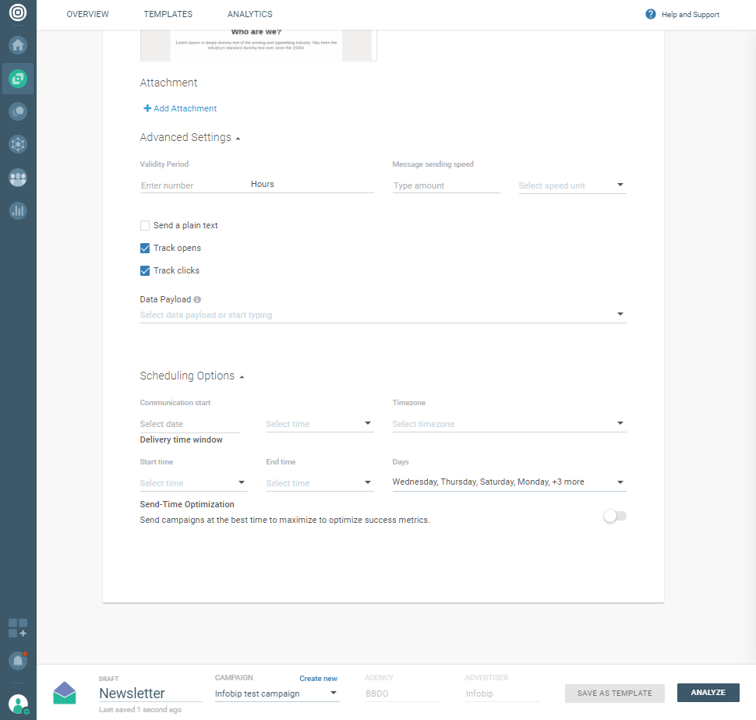Viewport: 756px width, 720px height.
Task: Click the Analyze button
Action: 708,693
